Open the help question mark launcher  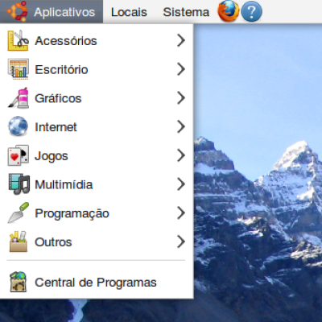(252, 11)
